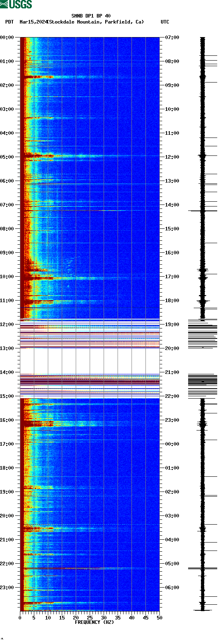
Task: Click the 20:00 label on the UTC axis
Action: coord(172,348)
